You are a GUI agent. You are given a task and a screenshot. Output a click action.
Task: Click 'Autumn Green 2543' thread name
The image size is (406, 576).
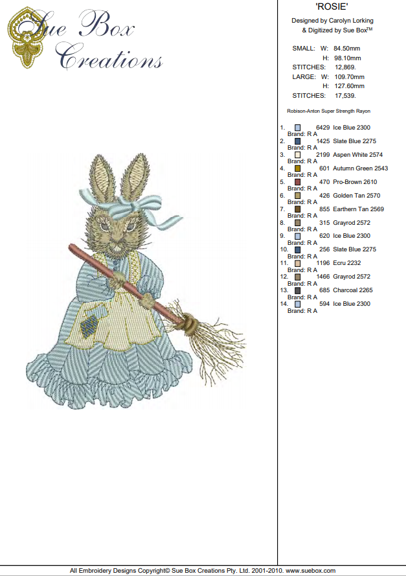(x=361, y=168)
